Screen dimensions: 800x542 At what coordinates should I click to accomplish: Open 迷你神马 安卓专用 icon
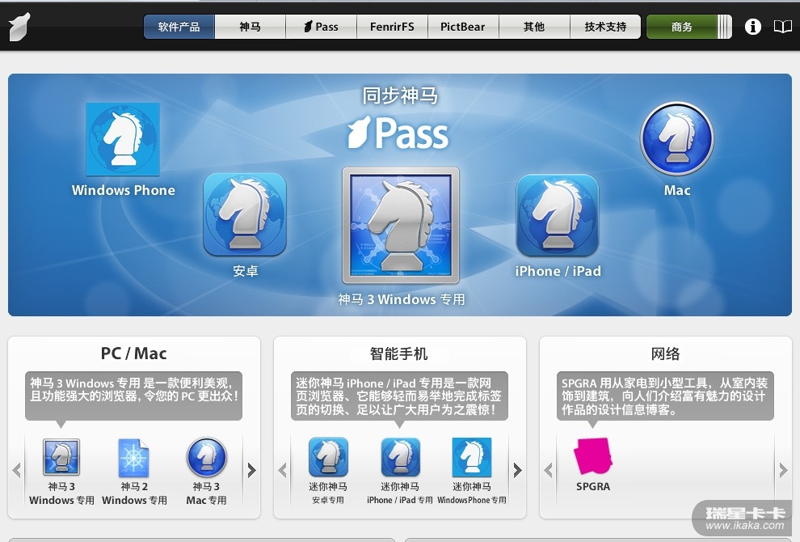point(328,457)
